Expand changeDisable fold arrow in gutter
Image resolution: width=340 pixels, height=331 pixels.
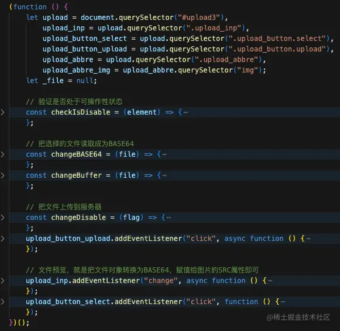(x=2, y=218)
